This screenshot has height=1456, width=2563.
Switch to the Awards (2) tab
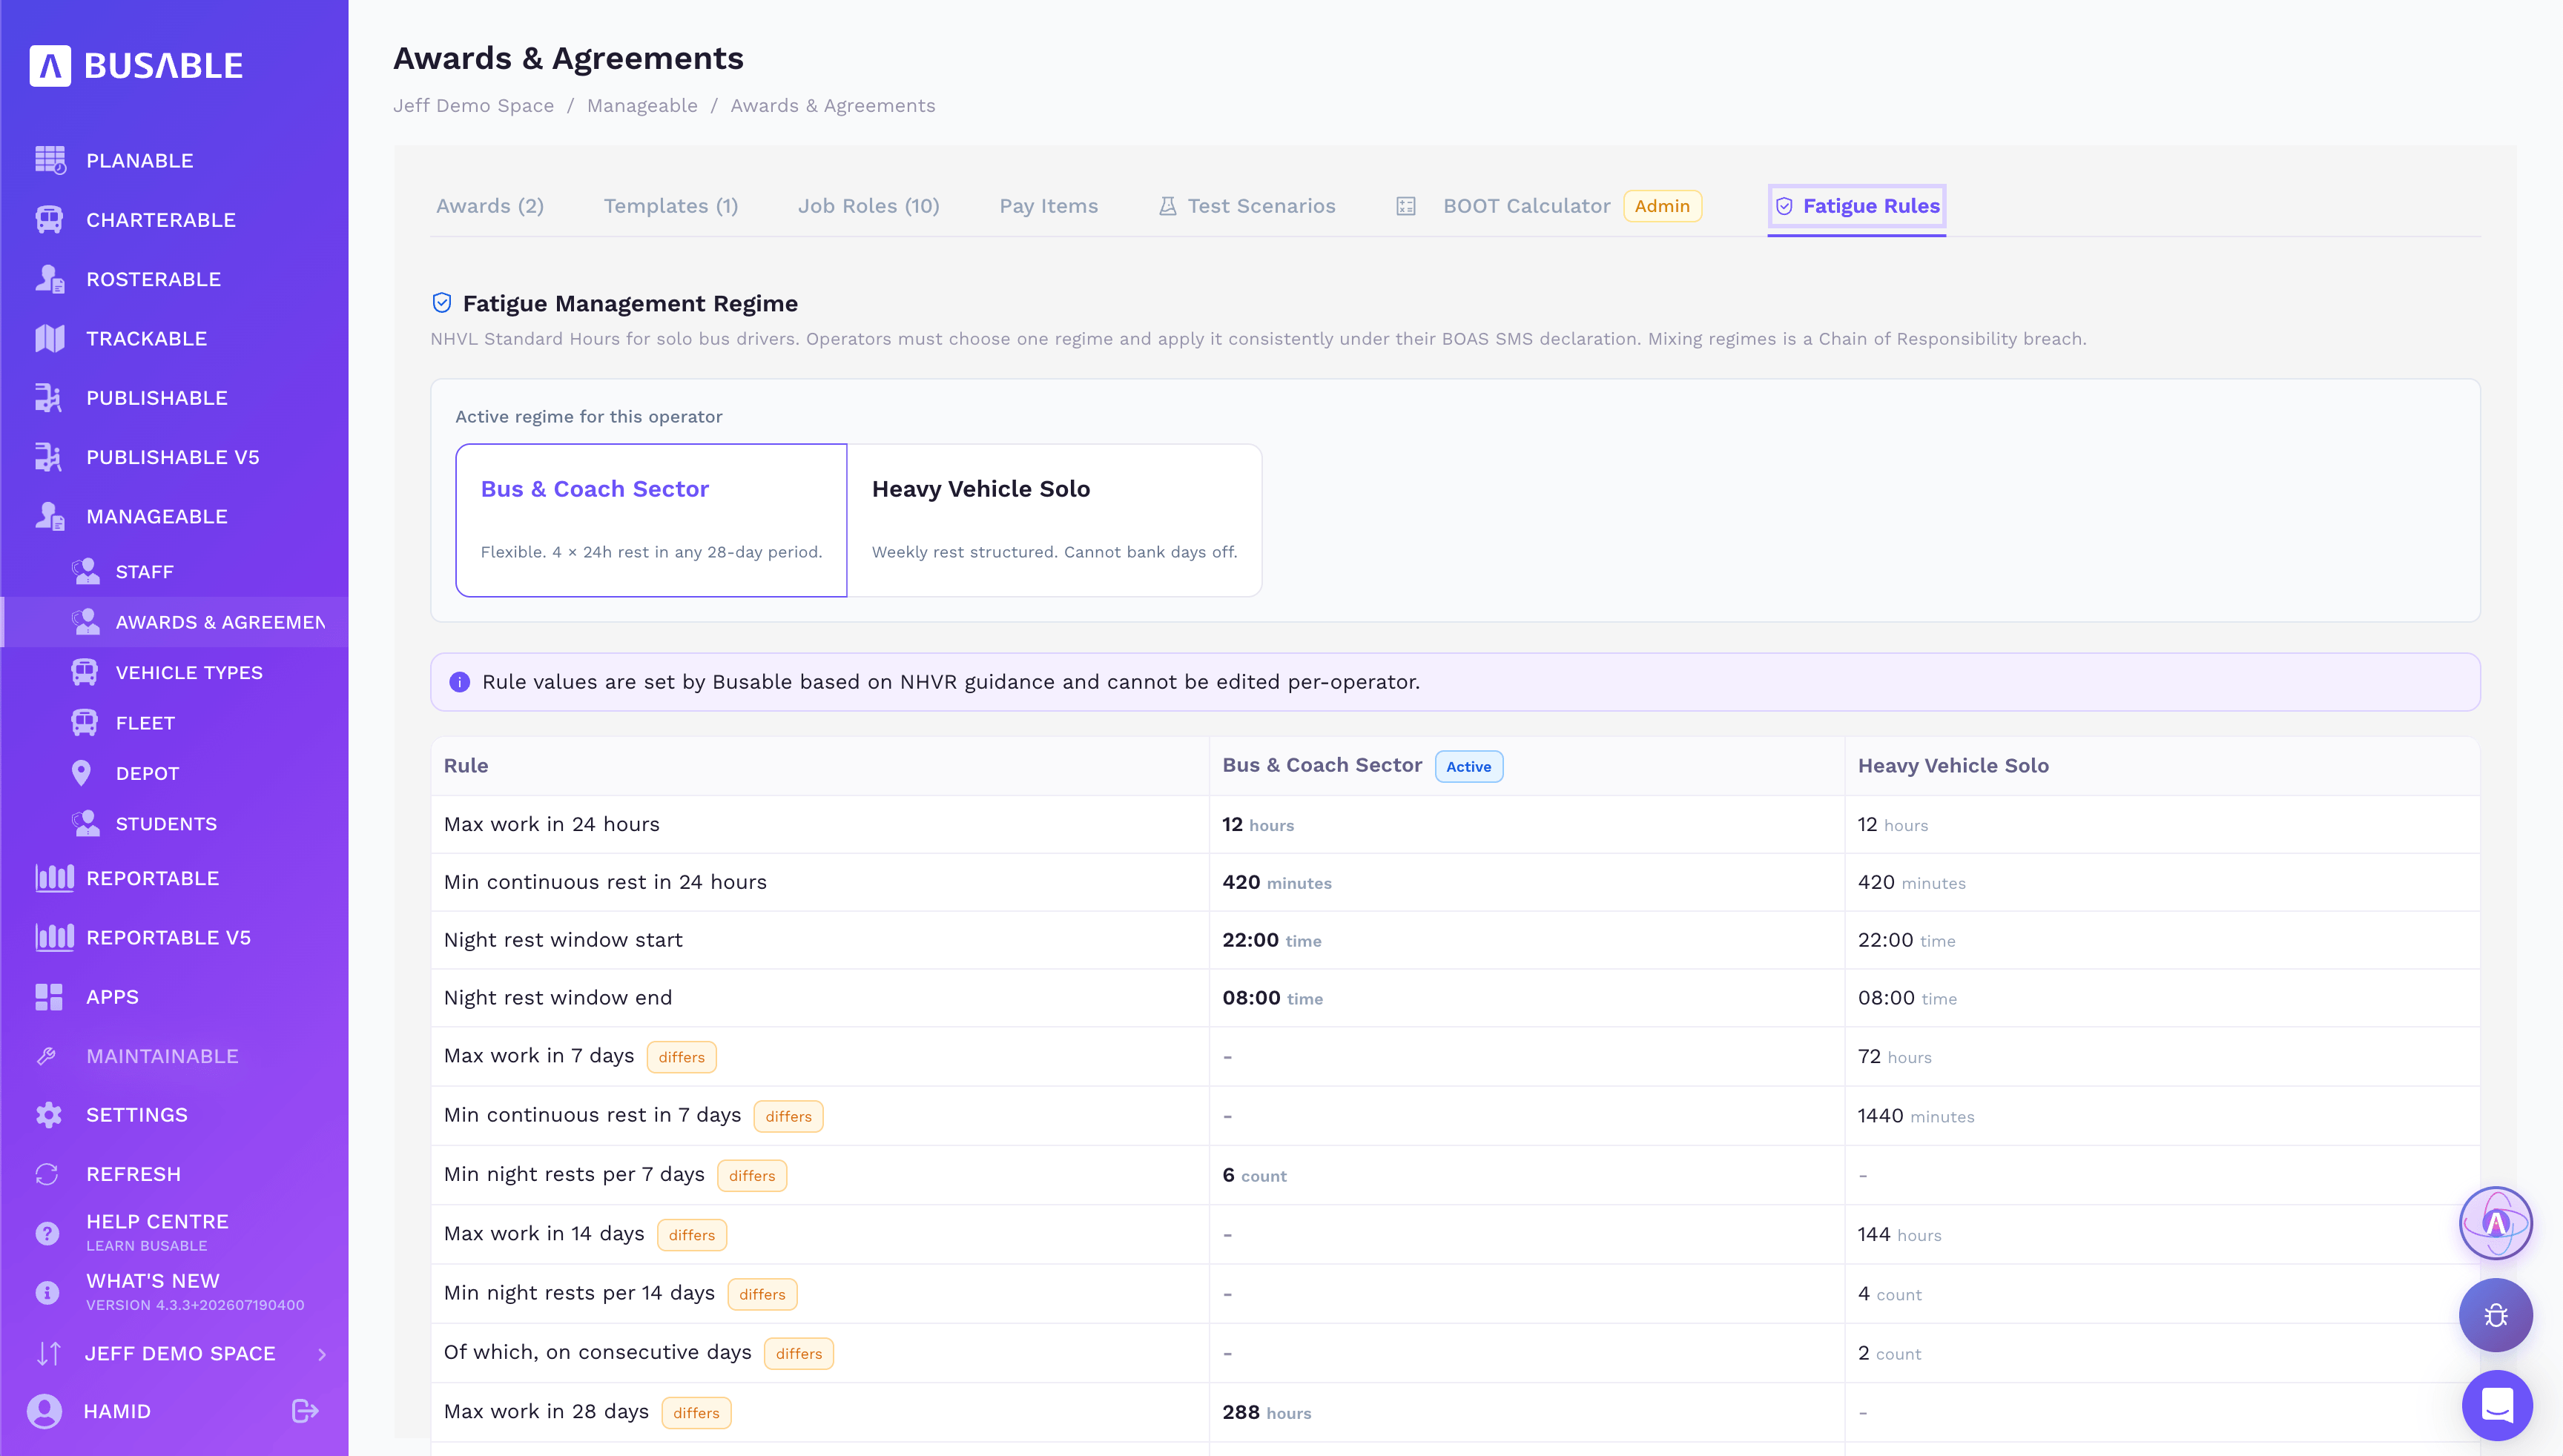[490, 206]
